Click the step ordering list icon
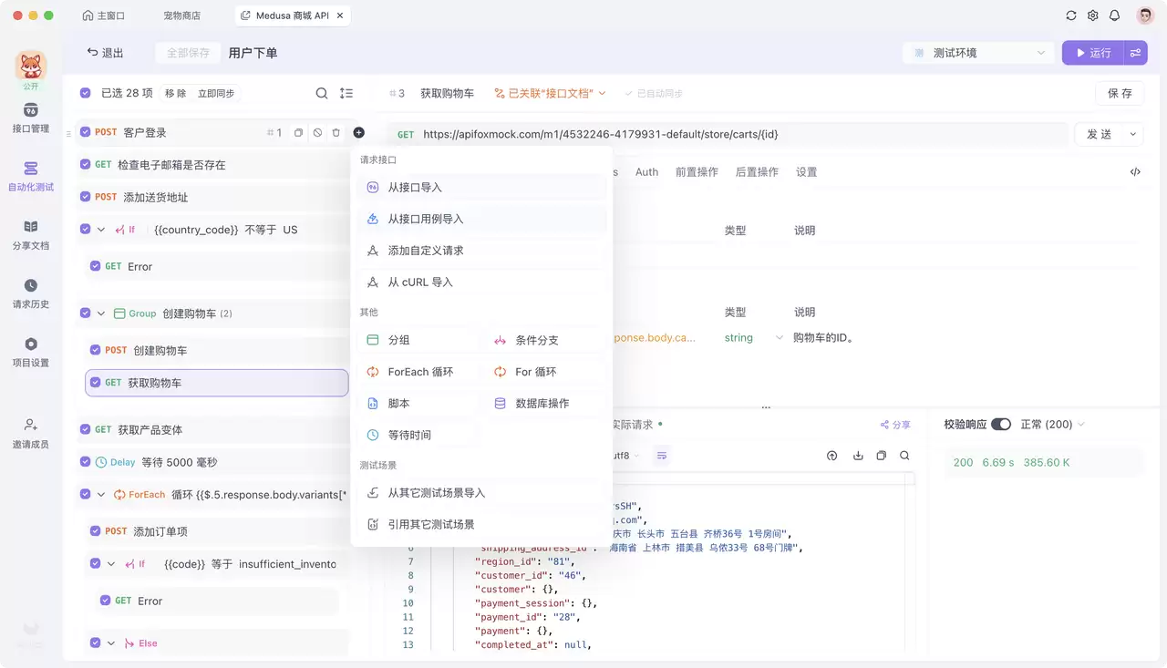 coord(346,93)
